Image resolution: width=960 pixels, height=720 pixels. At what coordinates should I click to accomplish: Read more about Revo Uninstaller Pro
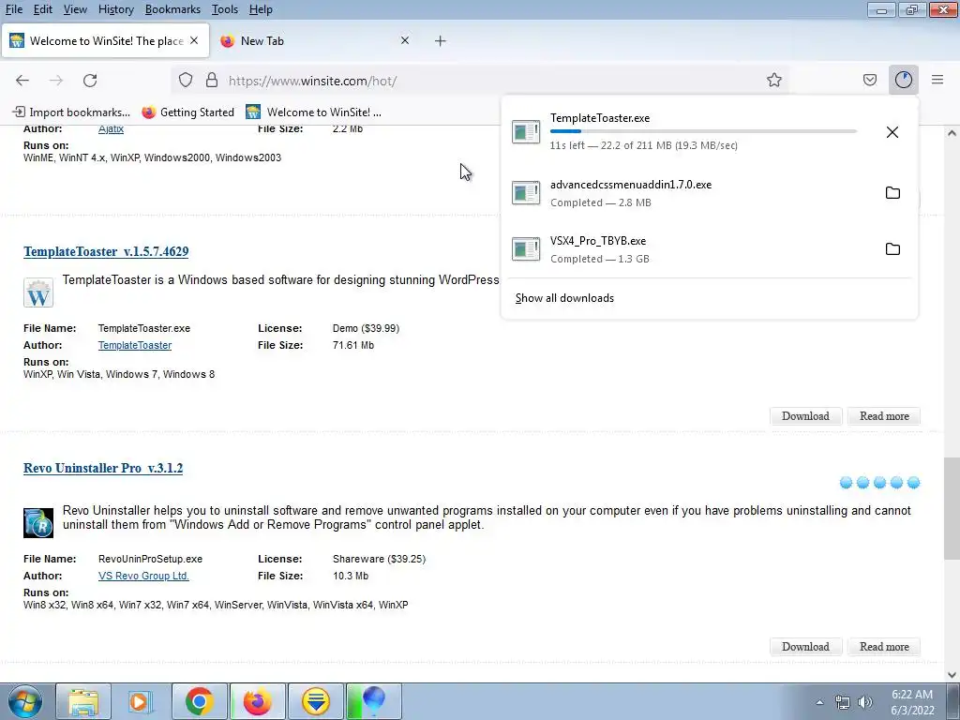(884, 647)
